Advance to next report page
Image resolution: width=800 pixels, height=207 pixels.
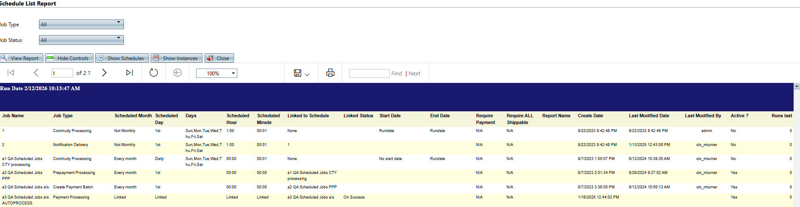pyautogui.click(x=104, y=73)
